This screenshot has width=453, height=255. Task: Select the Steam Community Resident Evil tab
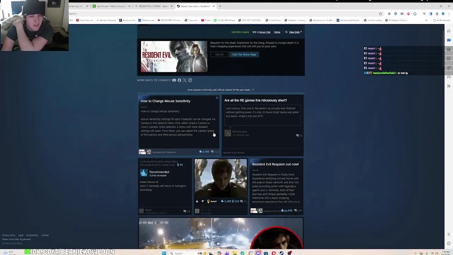195,6
